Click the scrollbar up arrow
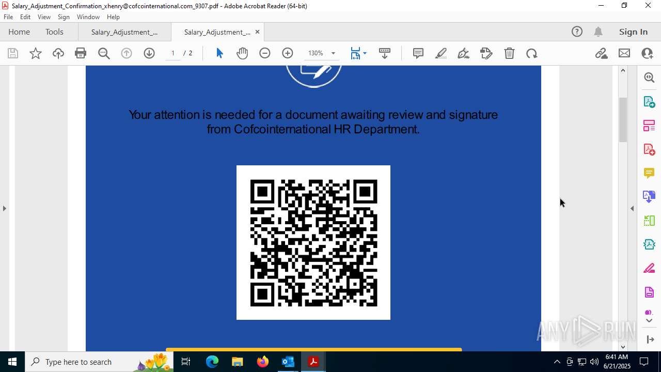661x372 pixels. pyautogui.click(x=623, y=70)
